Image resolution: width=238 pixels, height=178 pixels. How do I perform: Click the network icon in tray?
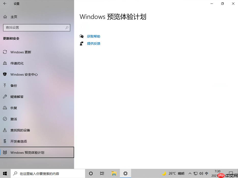(195, 173)
